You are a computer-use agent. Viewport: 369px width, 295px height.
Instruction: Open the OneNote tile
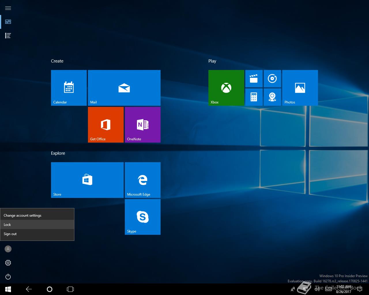pyautogui.click(x=143, y=125)
